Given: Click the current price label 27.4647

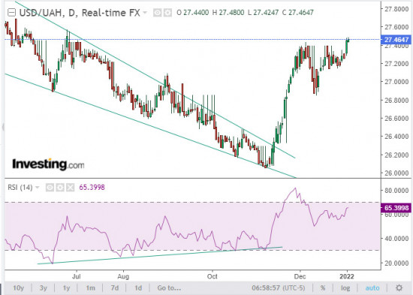Looking at the screenshot, I should point(396,40).
